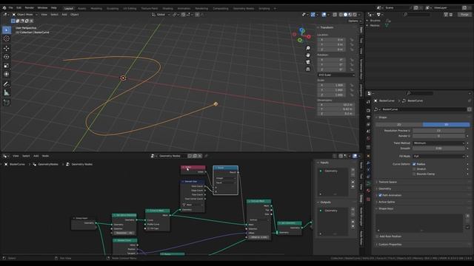Expand the Active Spline panel
Viewport: 474px width, 266px height.
(x=387, y=202)
